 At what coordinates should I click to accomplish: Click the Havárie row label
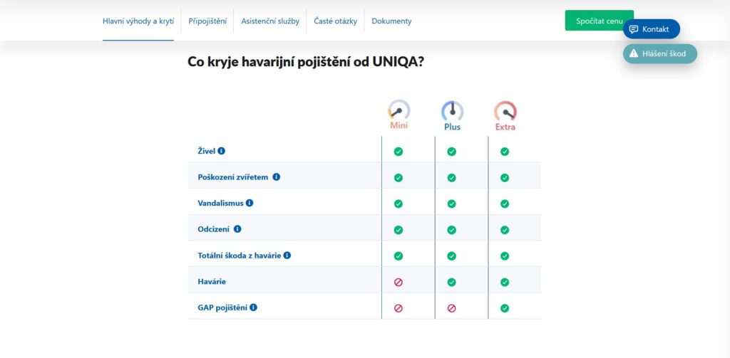212,281
